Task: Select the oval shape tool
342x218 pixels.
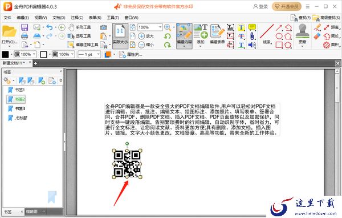Action: pyautogui.click(x=279, y=36)
